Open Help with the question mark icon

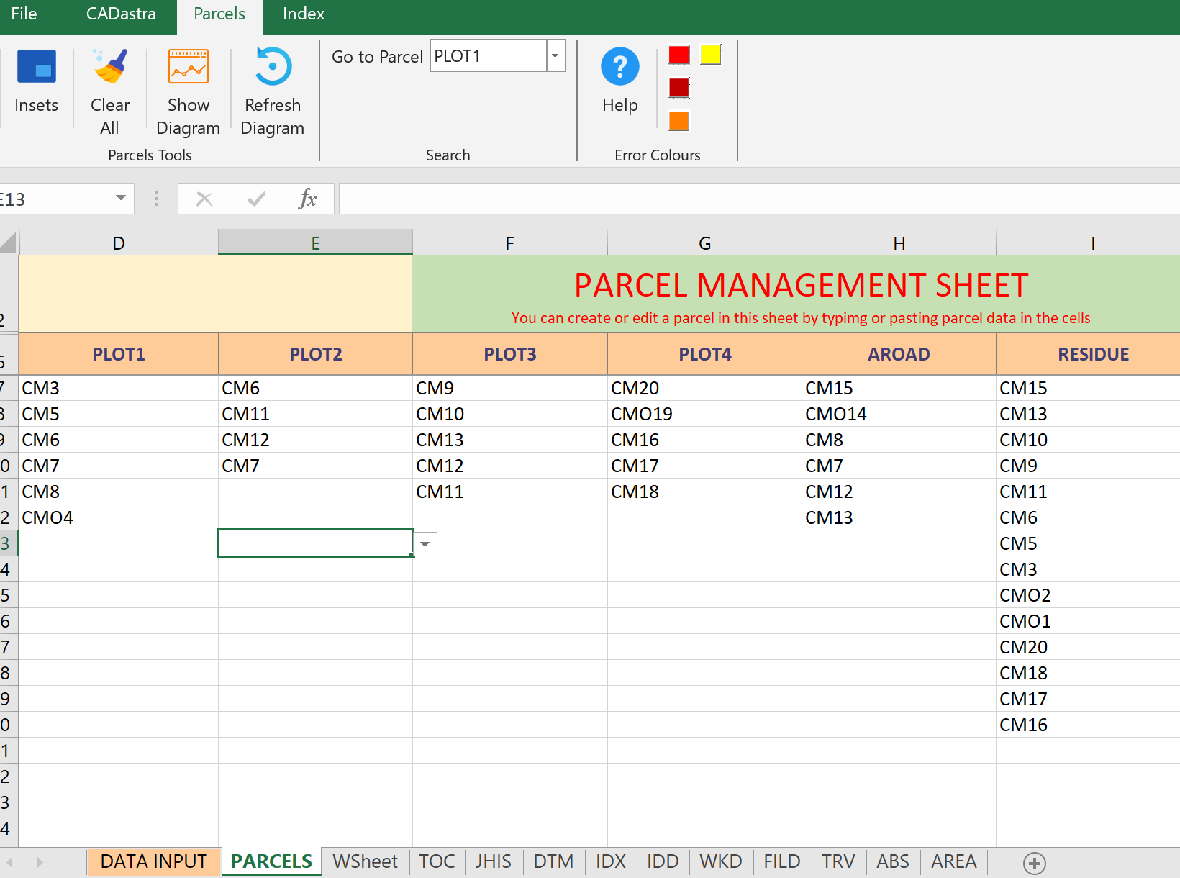pyautogui.click(x=619, y=68)
